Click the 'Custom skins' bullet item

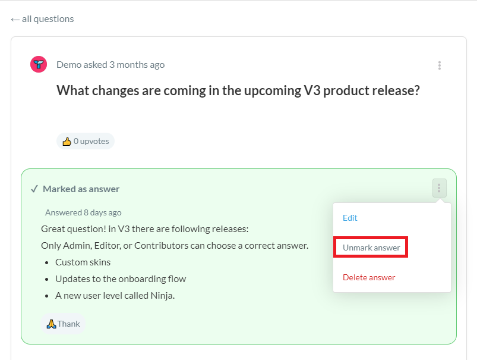[x=83, y=262]
